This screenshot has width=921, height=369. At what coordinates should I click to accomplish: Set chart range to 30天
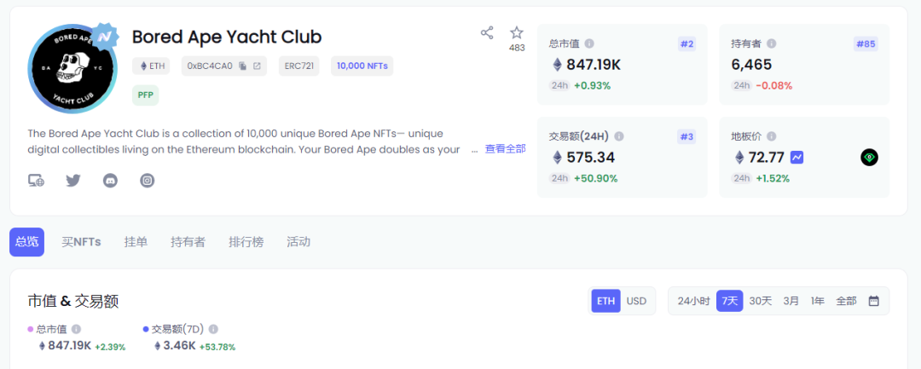[760, 301]
